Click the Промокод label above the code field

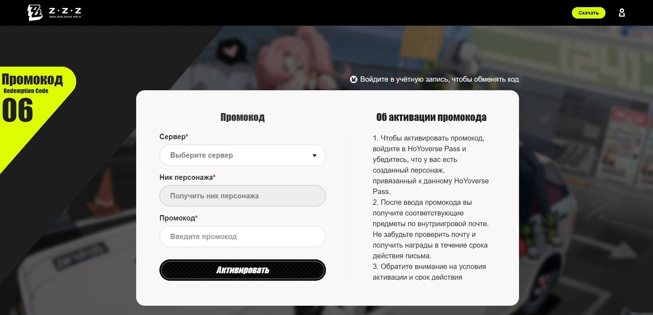click(178, 218)
